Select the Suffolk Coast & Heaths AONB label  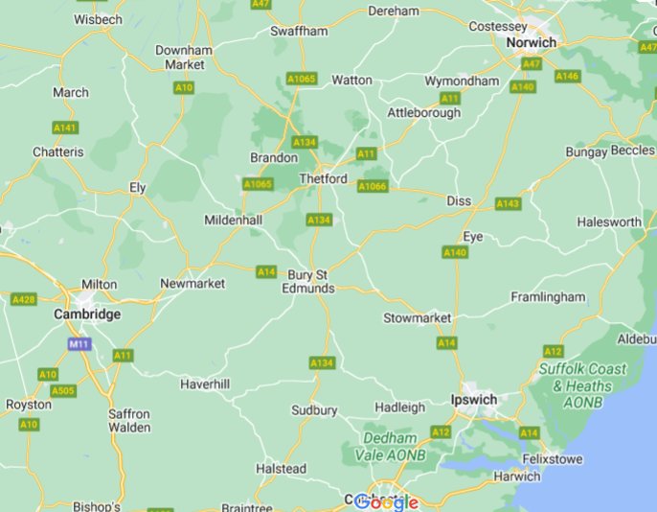[x=582, y=385]
